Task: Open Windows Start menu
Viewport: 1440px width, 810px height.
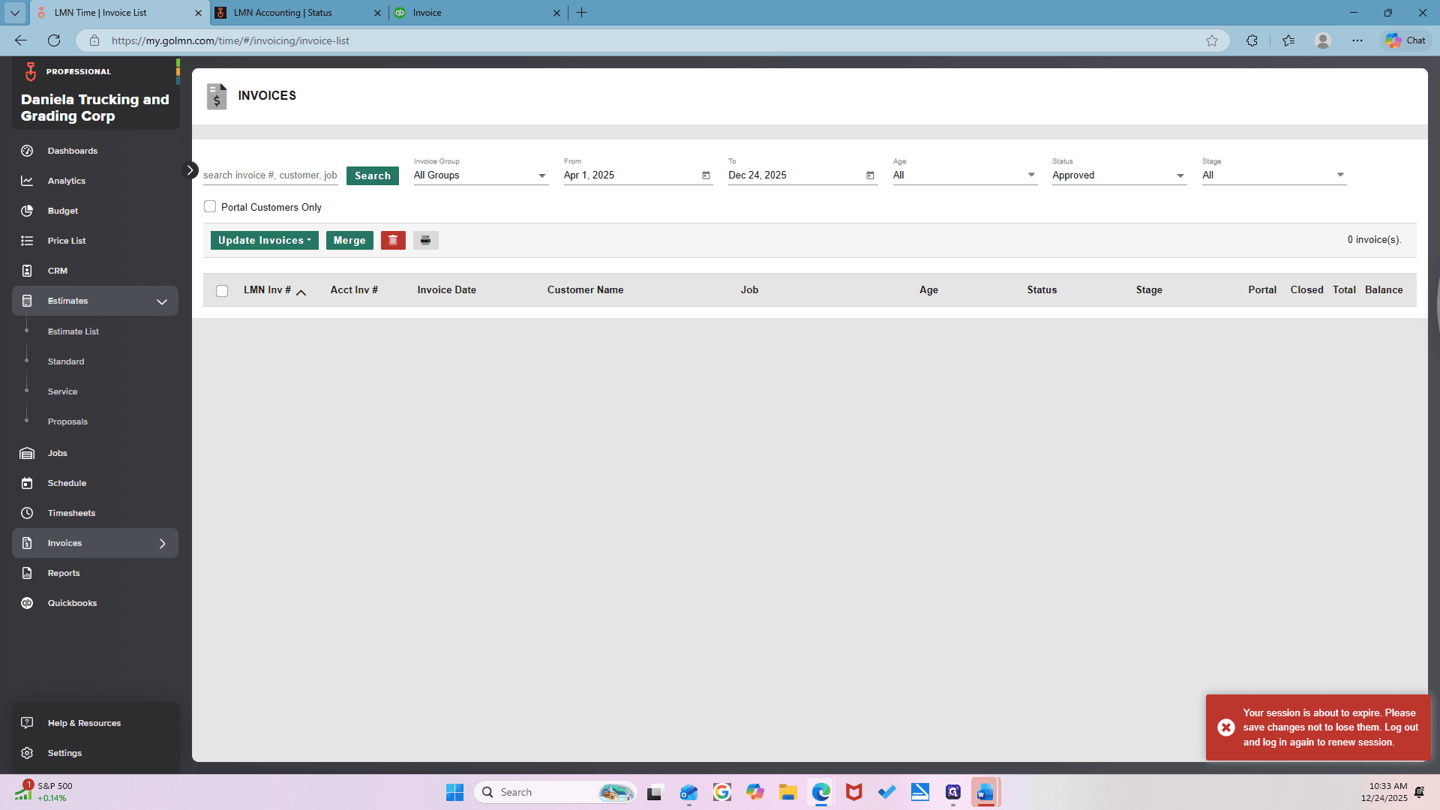Action: point(454,792)
